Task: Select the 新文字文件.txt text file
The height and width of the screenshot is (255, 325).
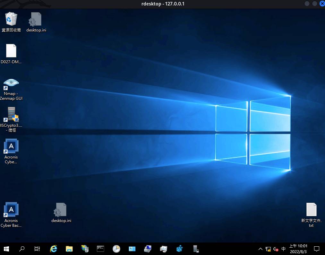Action: pyautogui.click(x=311, y=215)
